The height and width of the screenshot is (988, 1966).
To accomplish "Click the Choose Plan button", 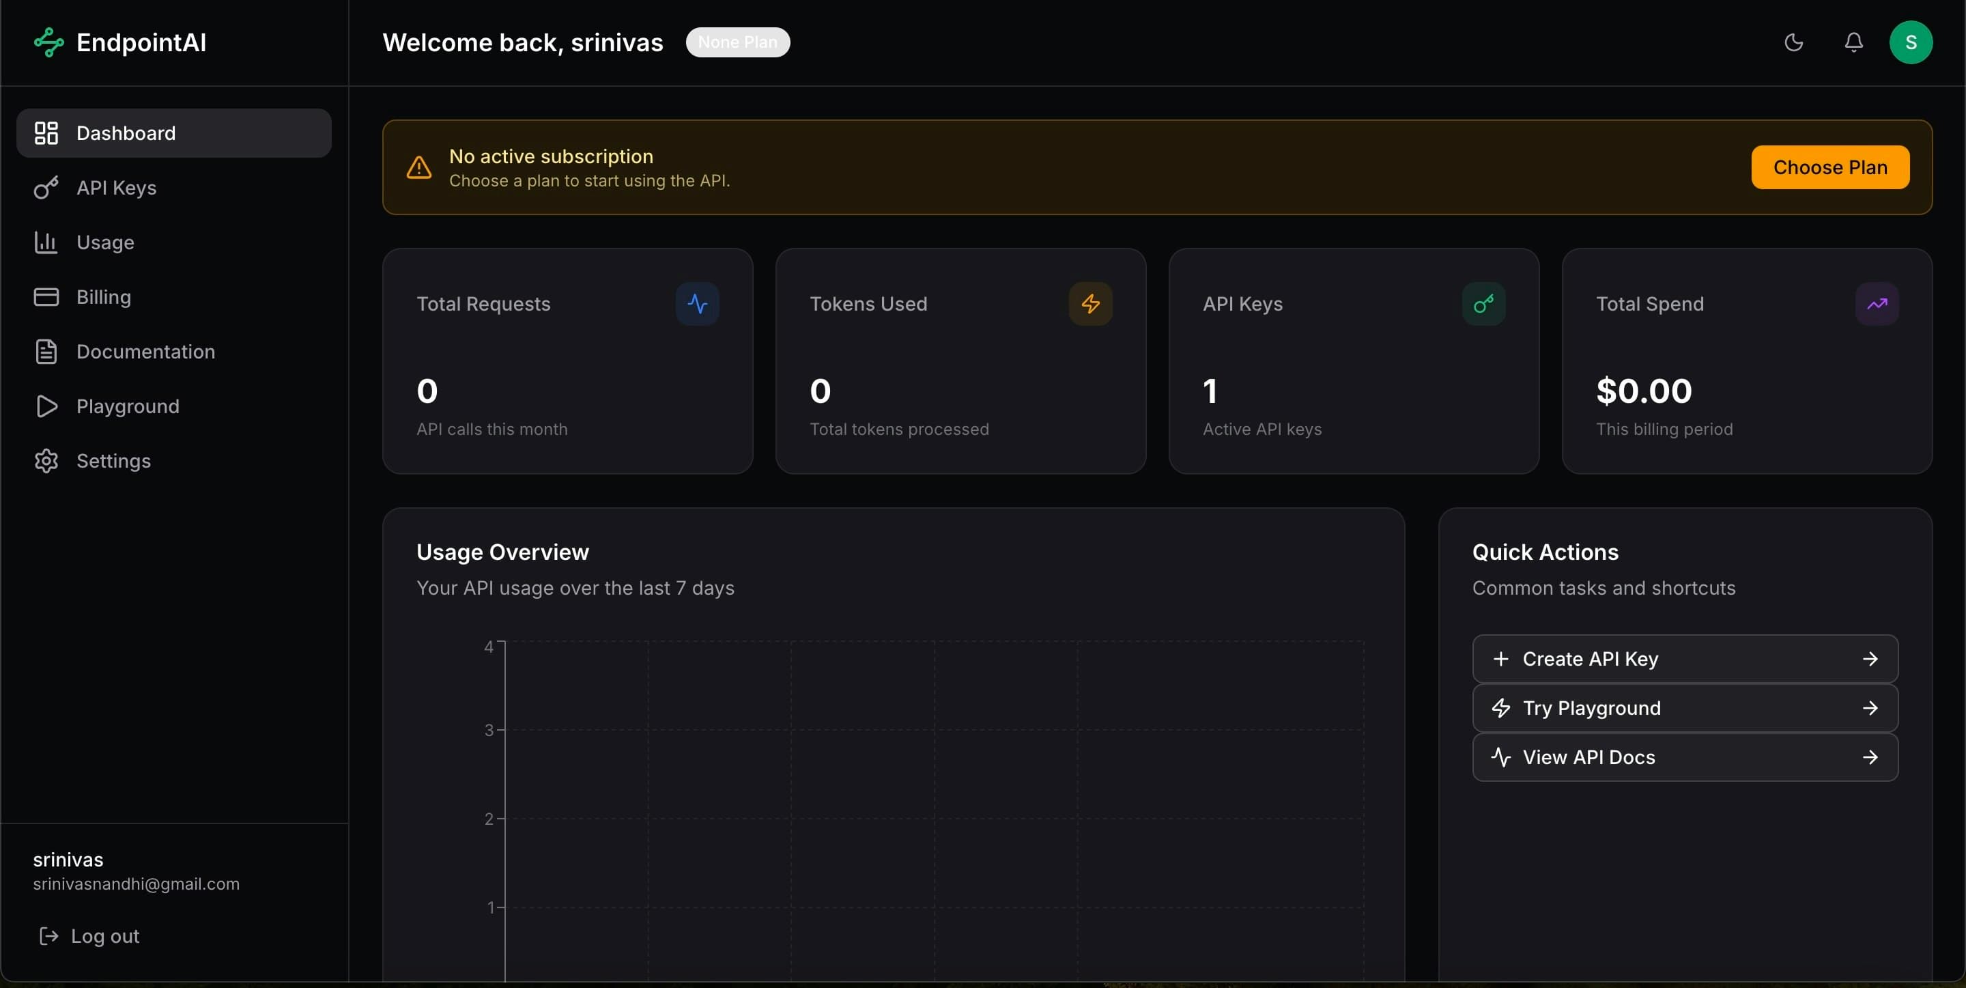I will click(1830, 167).
